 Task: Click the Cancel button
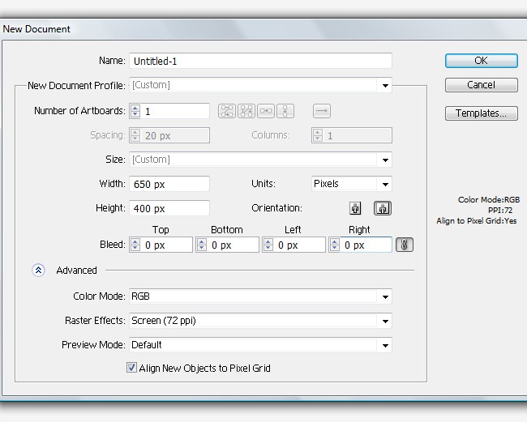click(x=481, y=85)
